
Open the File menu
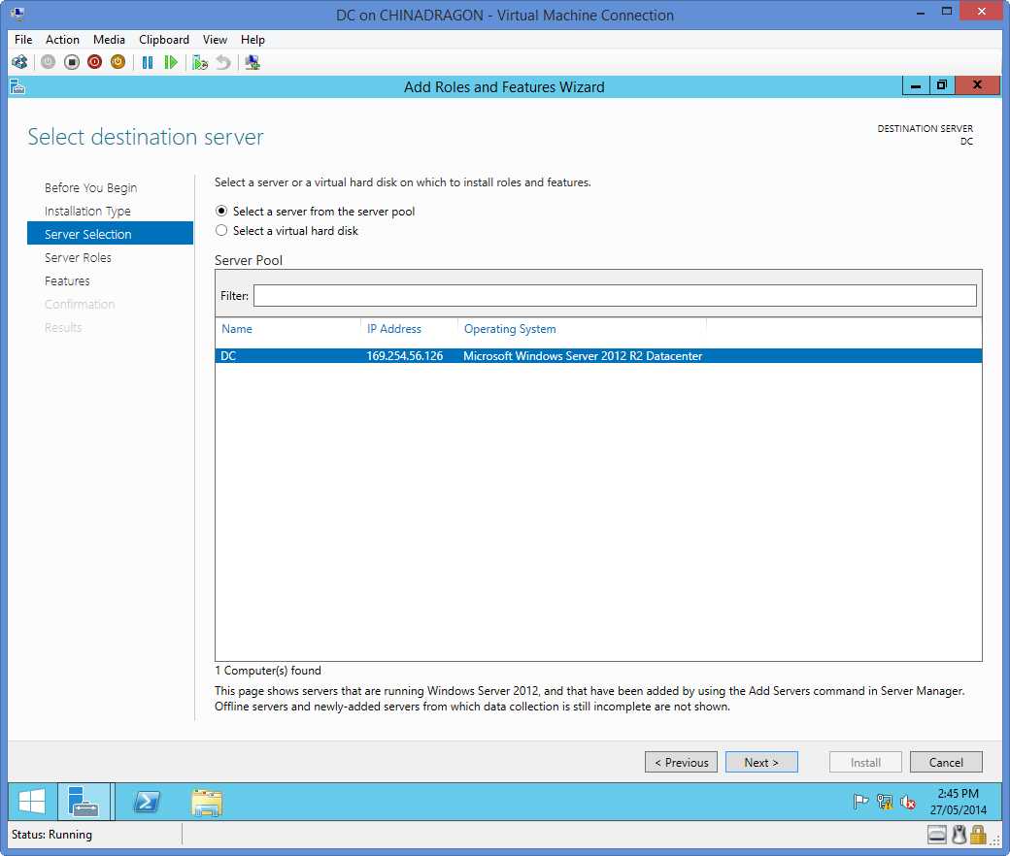23,39
